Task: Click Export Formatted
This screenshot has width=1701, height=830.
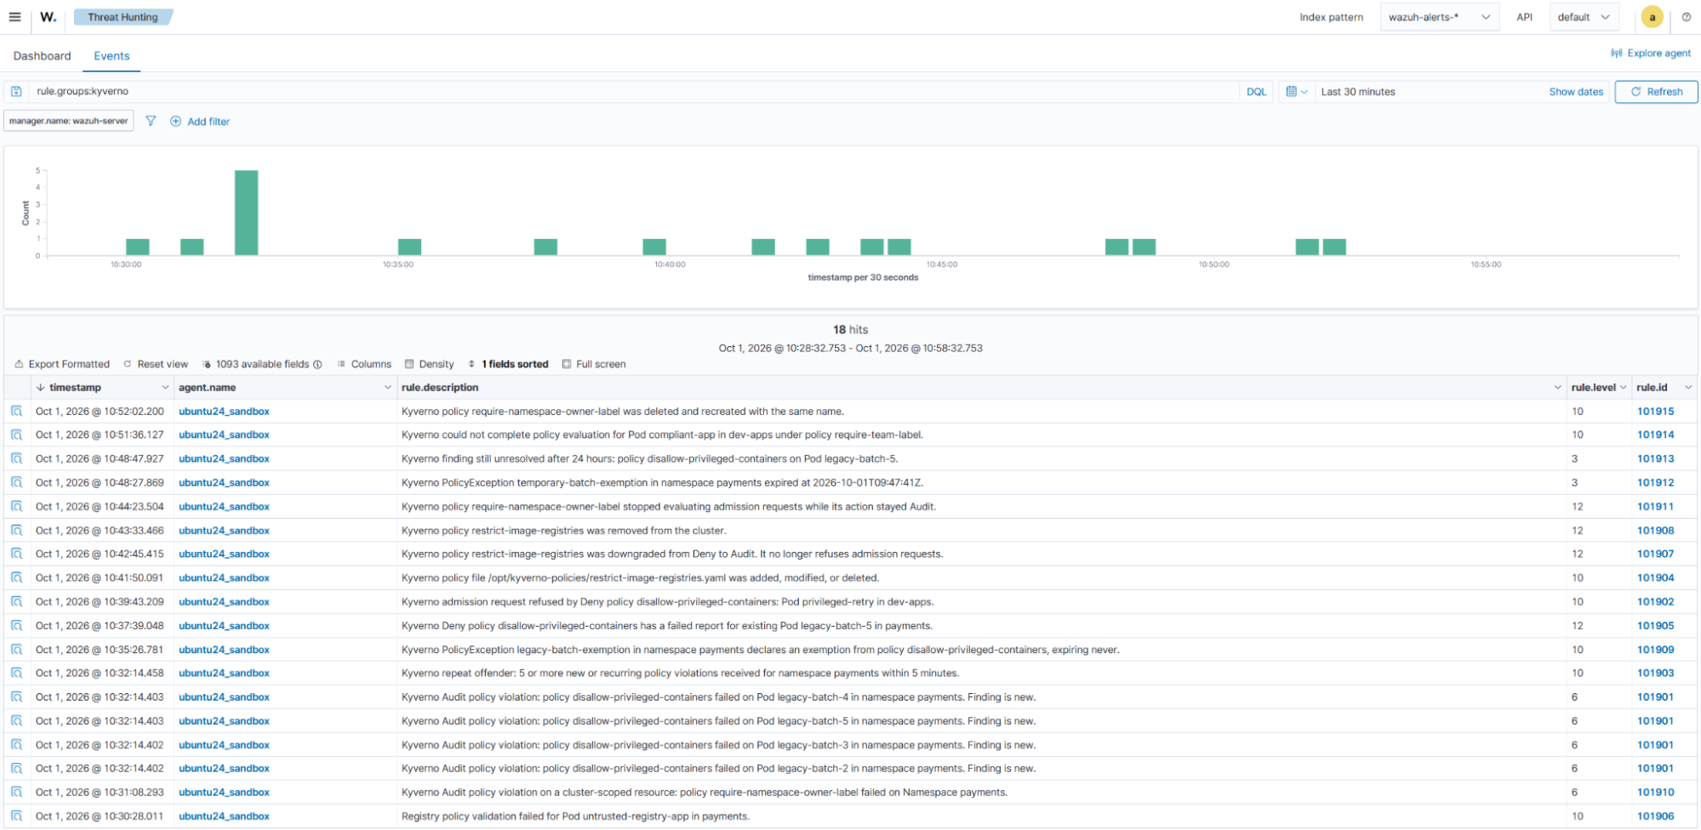Action: point(62,364)
